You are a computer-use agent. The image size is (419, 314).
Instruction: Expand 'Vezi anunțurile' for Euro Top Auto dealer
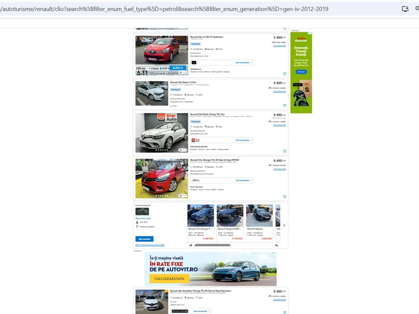(243, 180)
